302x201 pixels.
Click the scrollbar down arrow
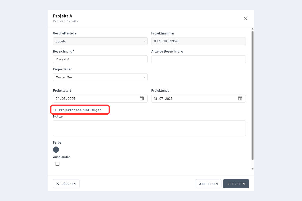click(252, 169)
